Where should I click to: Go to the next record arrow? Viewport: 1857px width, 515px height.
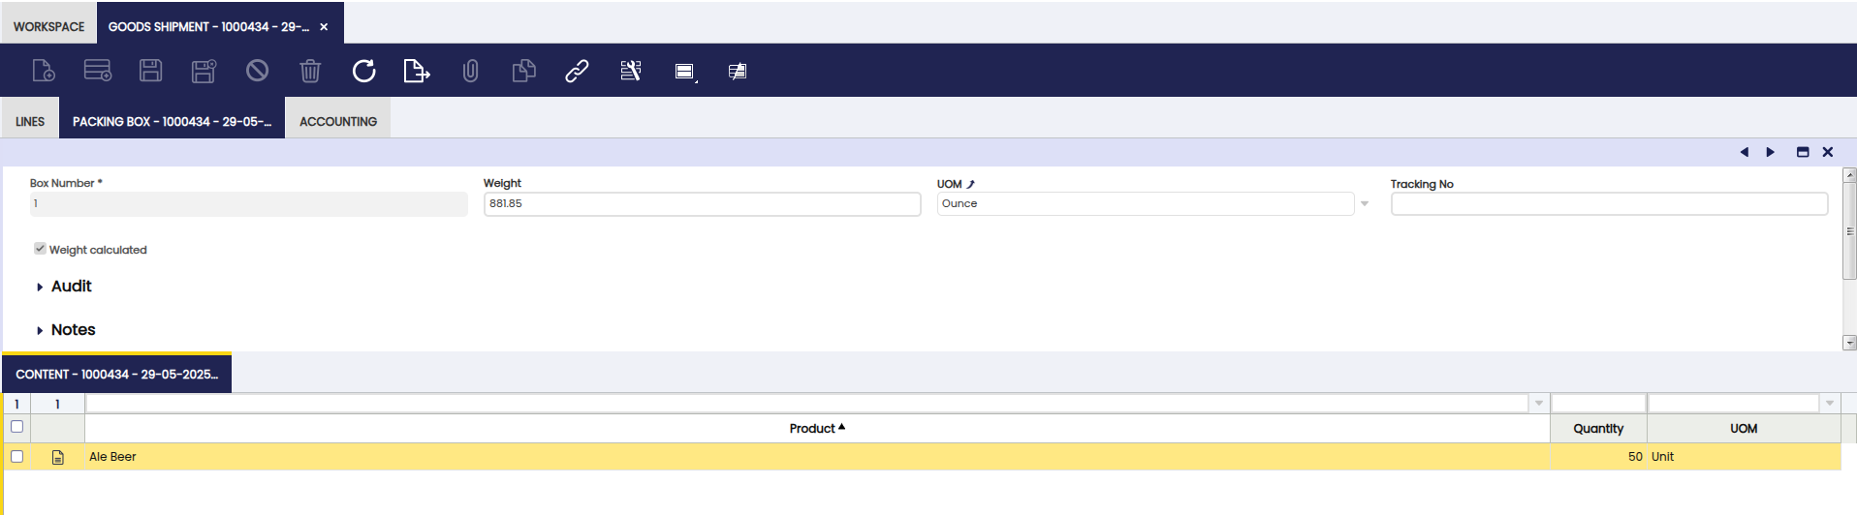point(1771,152)
